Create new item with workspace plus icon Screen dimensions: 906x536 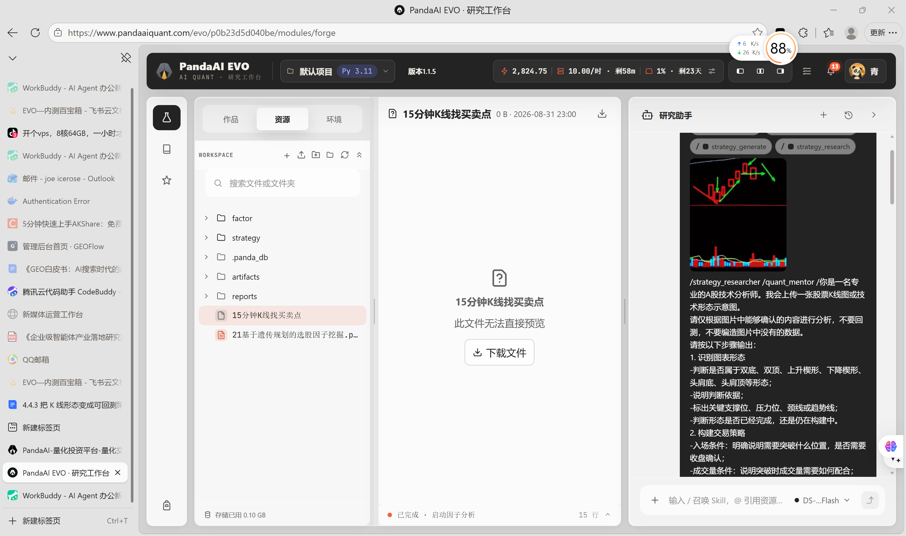287,155
